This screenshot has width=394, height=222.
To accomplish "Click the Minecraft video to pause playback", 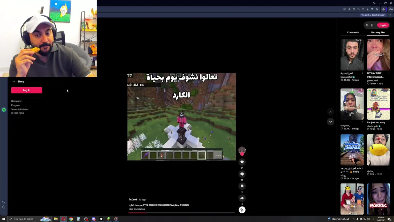I will 182,117.
